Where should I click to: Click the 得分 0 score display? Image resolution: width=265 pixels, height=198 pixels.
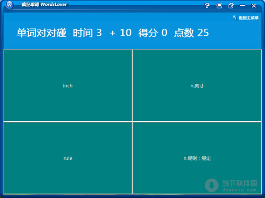coord(153,33)
